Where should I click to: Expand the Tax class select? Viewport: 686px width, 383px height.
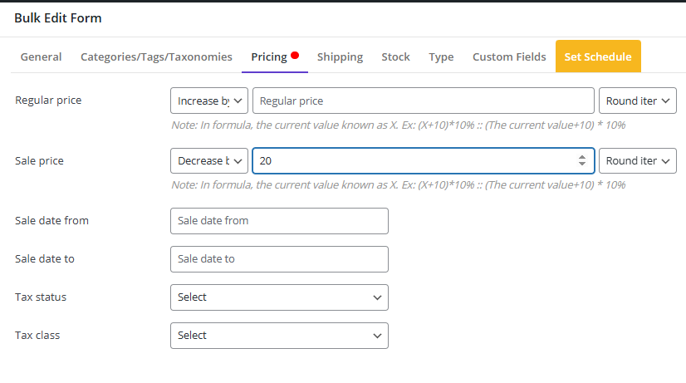pyautogui.click(x=279, y=336)
